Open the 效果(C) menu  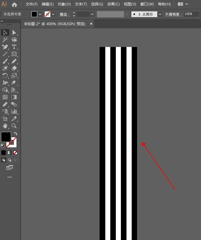tap(113, 4)
